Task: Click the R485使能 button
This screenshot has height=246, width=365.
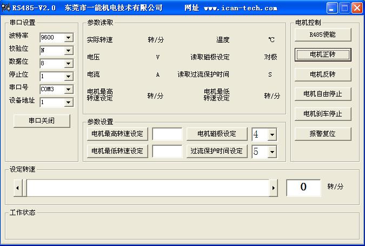Action: tap(323, 35)
